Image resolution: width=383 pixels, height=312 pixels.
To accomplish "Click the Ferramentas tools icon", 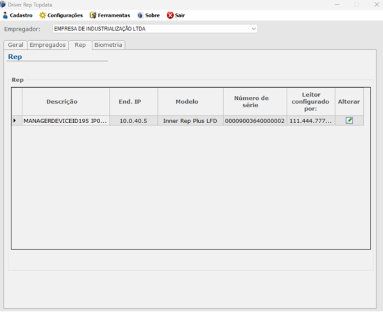I will tap(93, 15).
